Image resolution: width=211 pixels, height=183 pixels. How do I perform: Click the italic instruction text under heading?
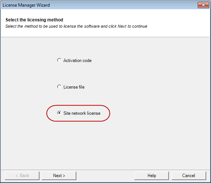(x=76, y=26)
